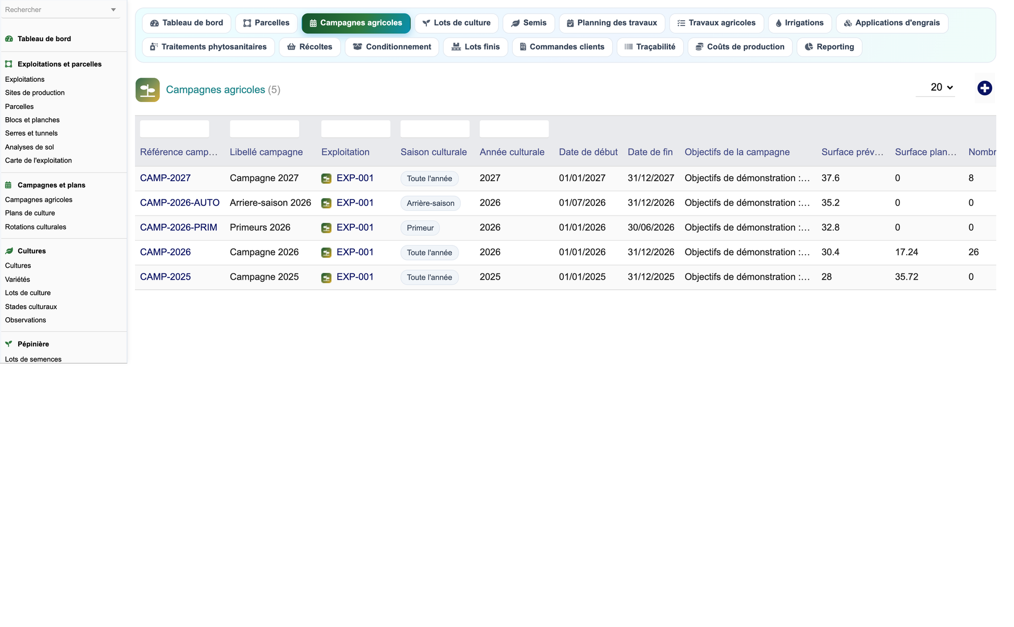This screenshot has height=627, width=1014.
Task: Open Traitements phytosanitaires tab
Action: 208,47
